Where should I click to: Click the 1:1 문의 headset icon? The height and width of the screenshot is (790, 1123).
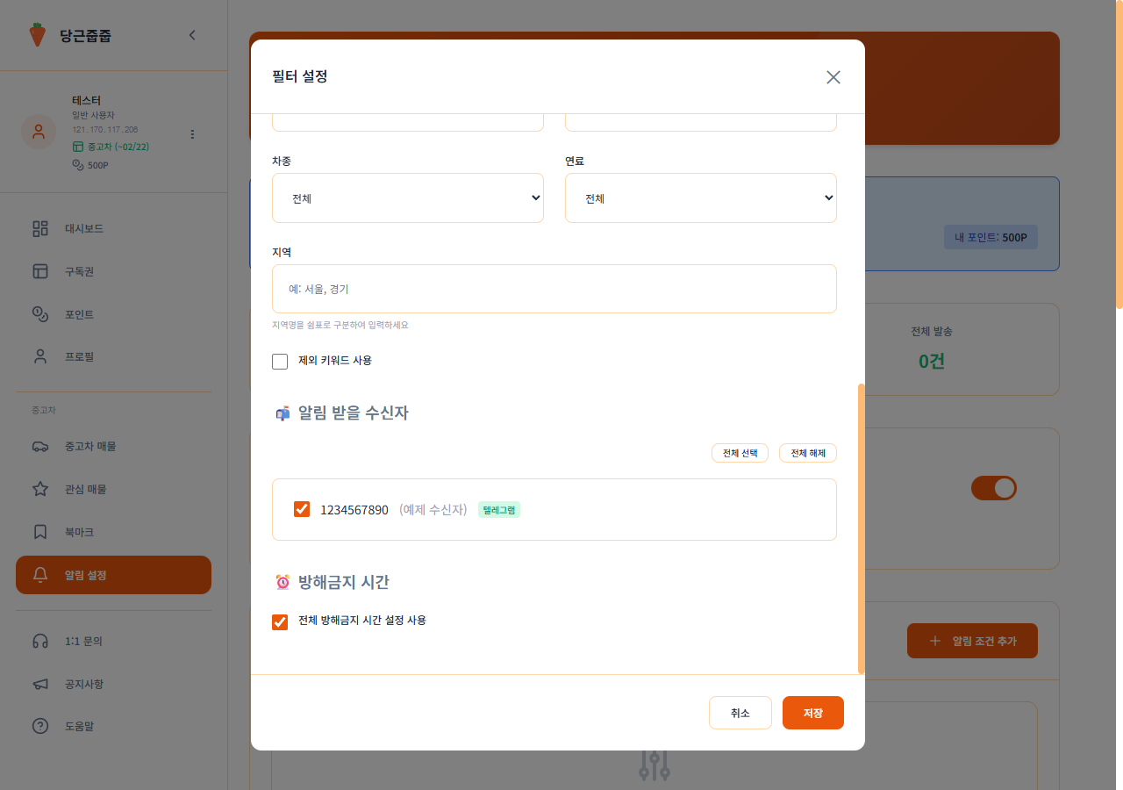coord(39,641)
